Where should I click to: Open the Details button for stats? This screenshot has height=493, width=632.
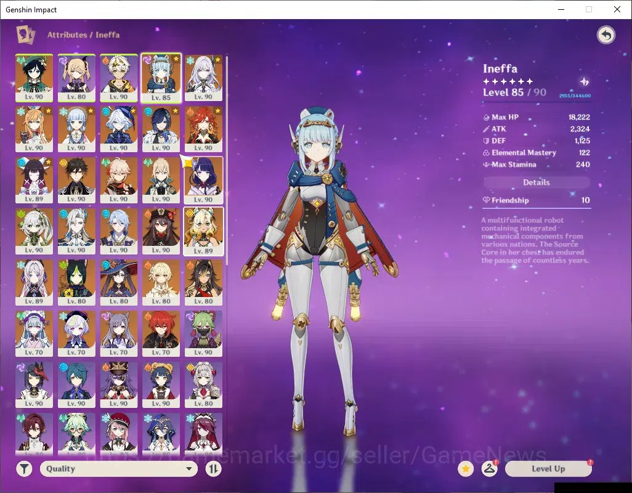point(537,182)
